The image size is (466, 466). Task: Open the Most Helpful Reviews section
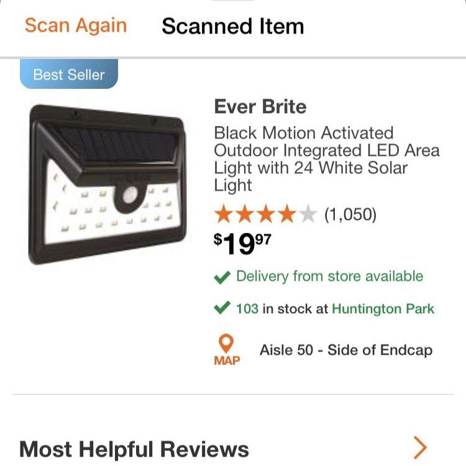click(134, 449)
